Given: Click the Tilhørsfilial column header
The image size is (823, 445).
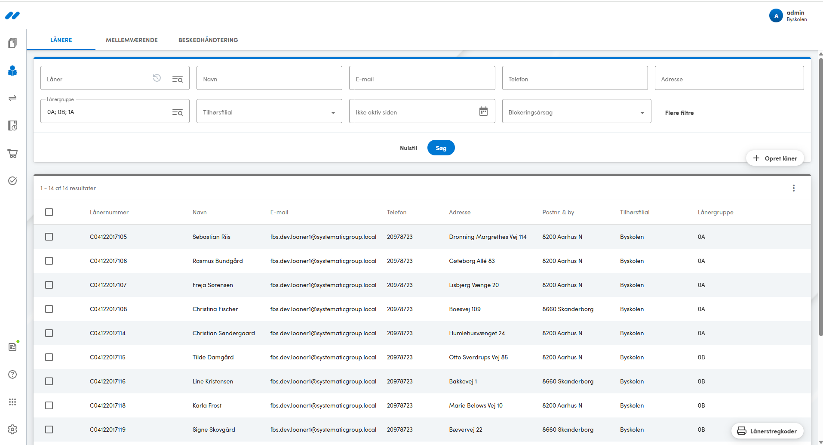Looking at the screenshot, I should 635,212.
